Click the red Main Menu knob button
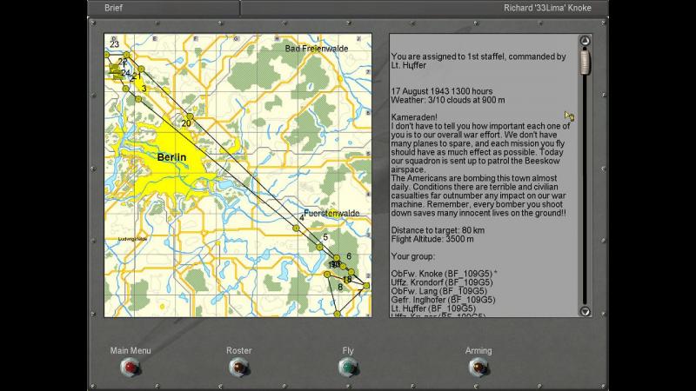Image resolution: width=696 pixels, height=391 pixels. [x=130, y=368]
